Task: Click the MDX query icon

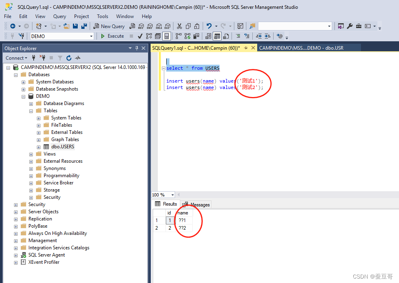Action: 141,26
